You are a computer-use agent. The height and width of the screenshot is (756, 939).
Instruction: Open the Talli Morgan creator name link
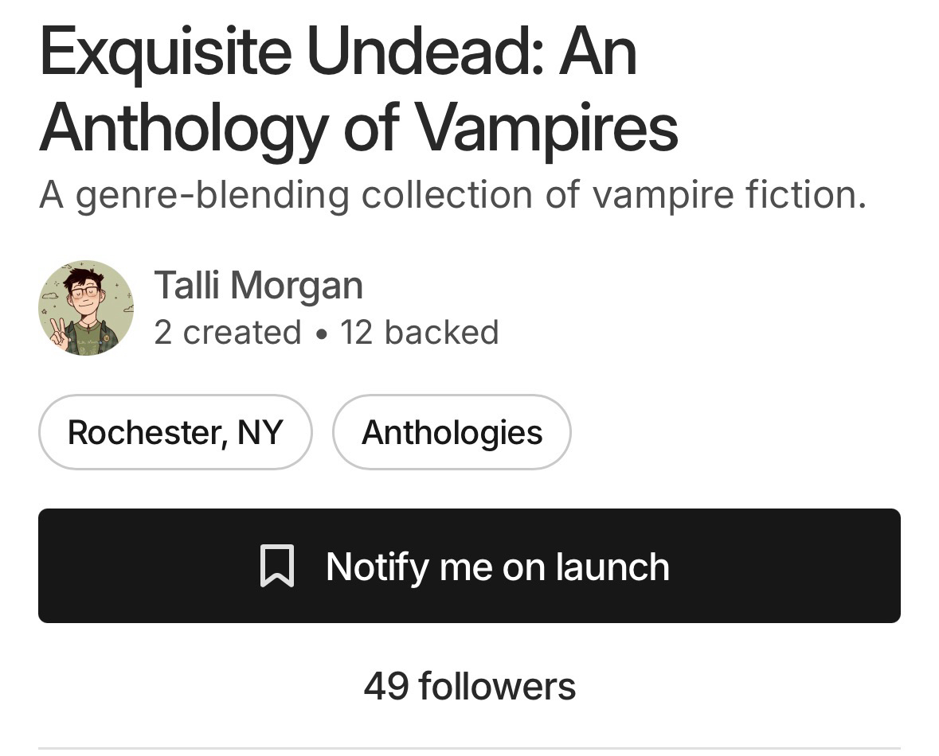(x=258, y=285)
